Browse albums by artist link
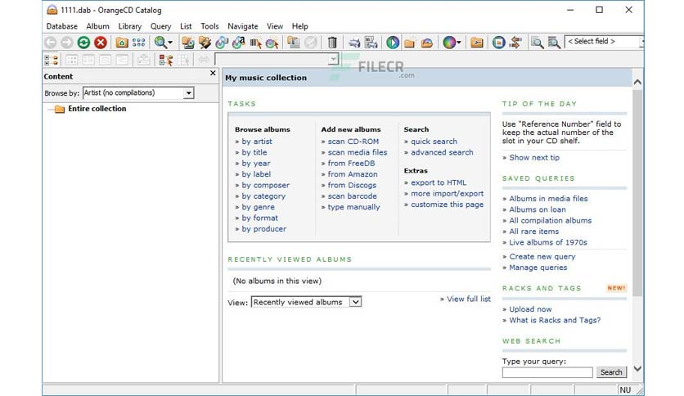Image resolution: width=684 pixels, height=396 pixels. coord(257,142)
